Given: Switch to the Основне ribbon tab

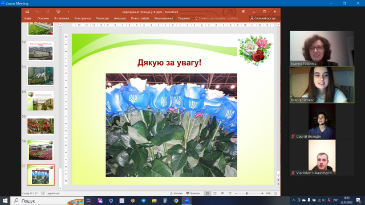Looking at the screenshot, I should (43, 18).
